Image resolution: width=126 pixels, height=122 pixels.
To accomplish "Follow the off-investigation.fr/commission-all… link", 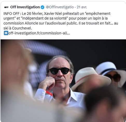I will point(39,33).
